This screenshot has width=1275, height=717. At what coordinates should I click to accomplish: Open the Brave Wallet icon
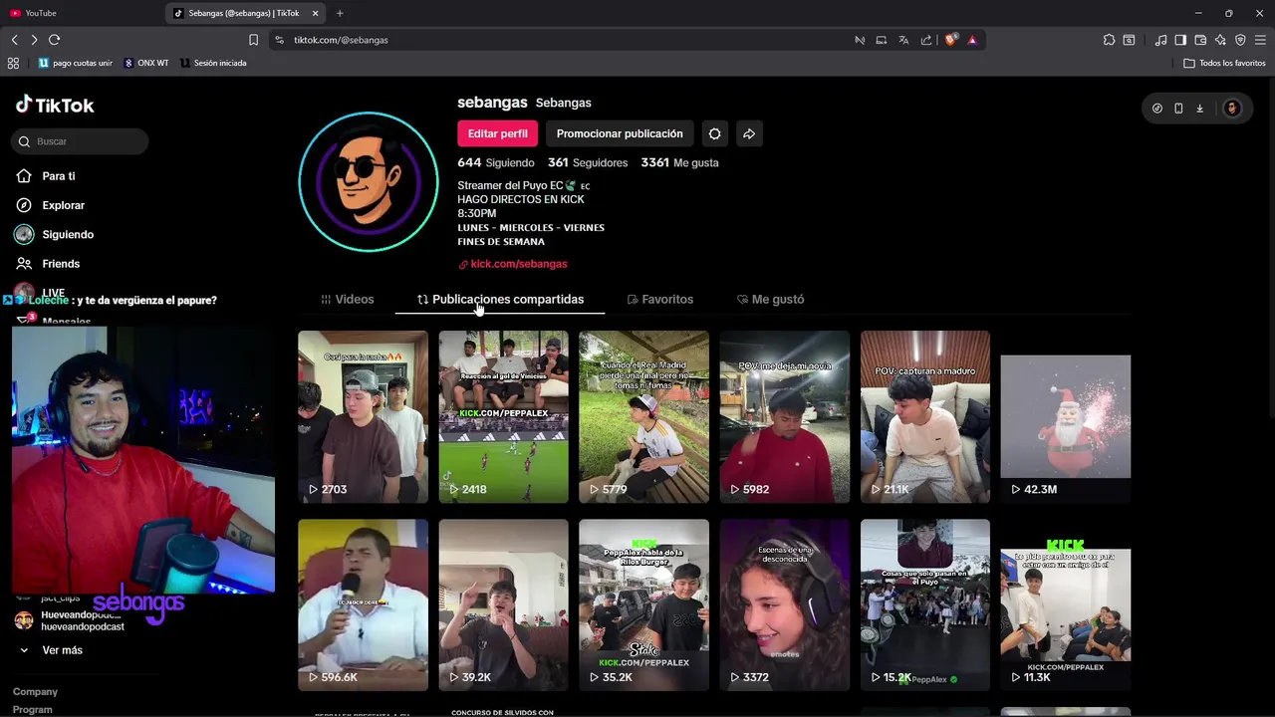(1200, 40)
